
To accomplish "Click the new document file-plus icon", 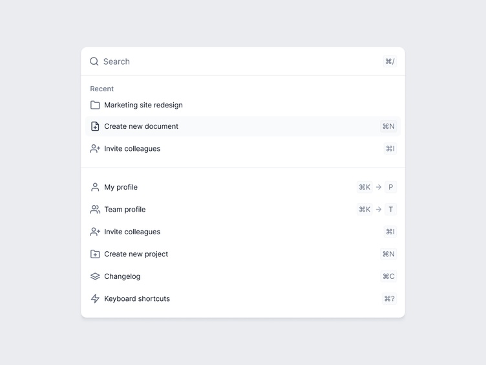I will (x=95, y=126).
